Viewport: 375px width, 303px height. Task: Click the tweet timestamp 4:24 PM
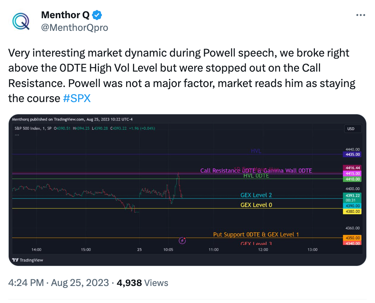click(26, 283)
